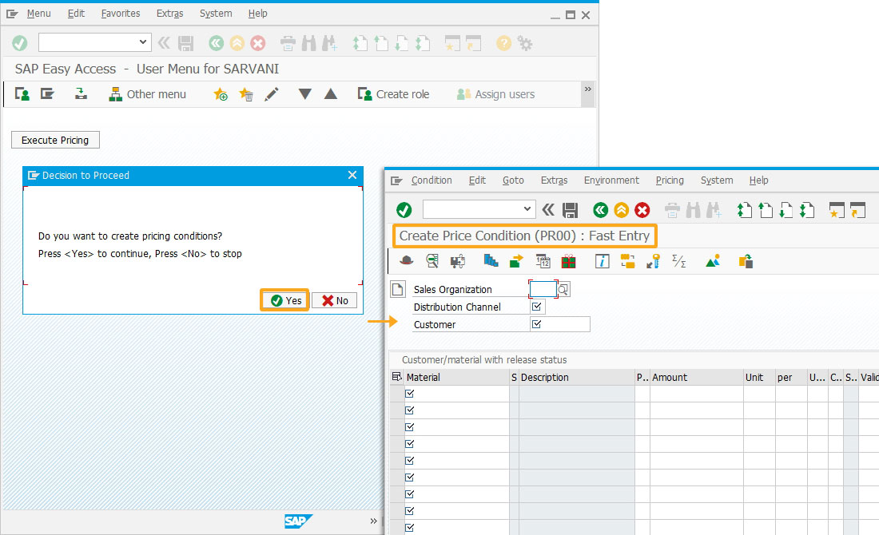Open the Environment menu

611,180
